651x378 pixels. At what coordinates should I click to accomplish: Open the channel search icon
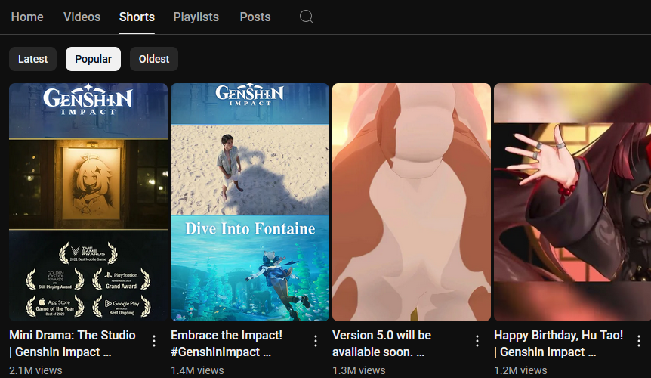pyautogui.click(x=307, y=17)
